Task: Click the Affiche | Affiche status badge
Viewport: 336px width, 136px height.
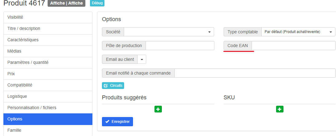Action: click(x=66, y=3)
